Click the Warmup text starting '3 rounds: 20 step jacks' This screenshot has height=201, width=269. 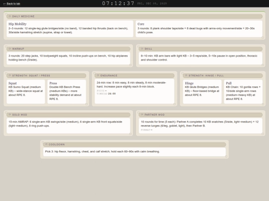click(68, 58)
